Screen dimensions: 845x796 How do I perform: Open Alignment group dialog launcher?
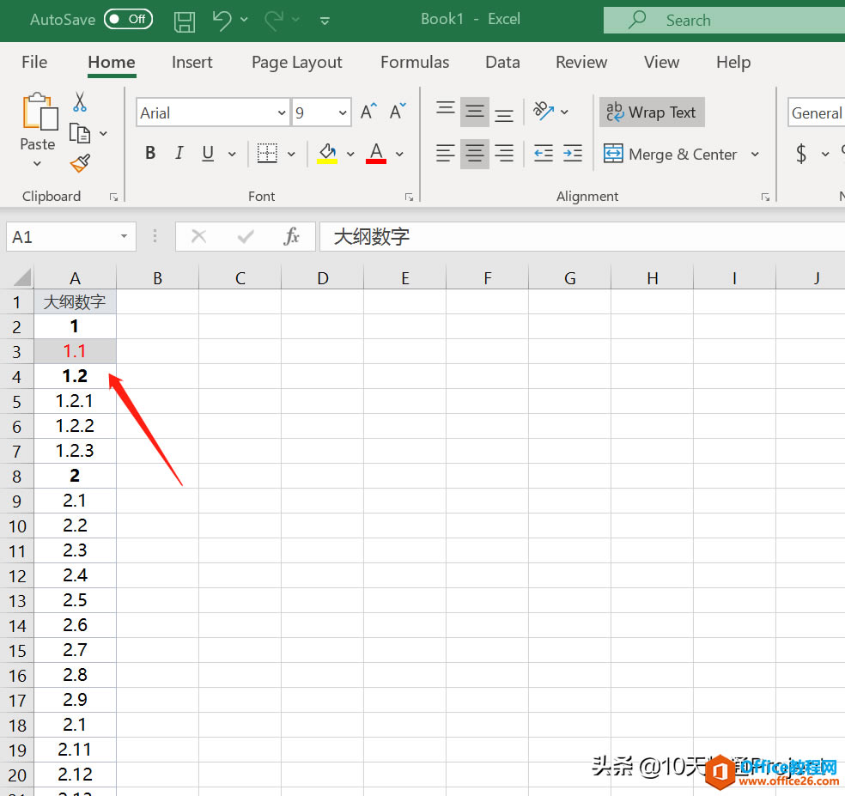pos(765,197)
